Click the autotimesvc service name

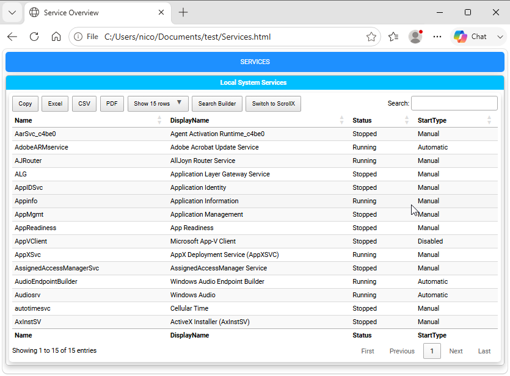pyautogui.click(x=32, y=308)
